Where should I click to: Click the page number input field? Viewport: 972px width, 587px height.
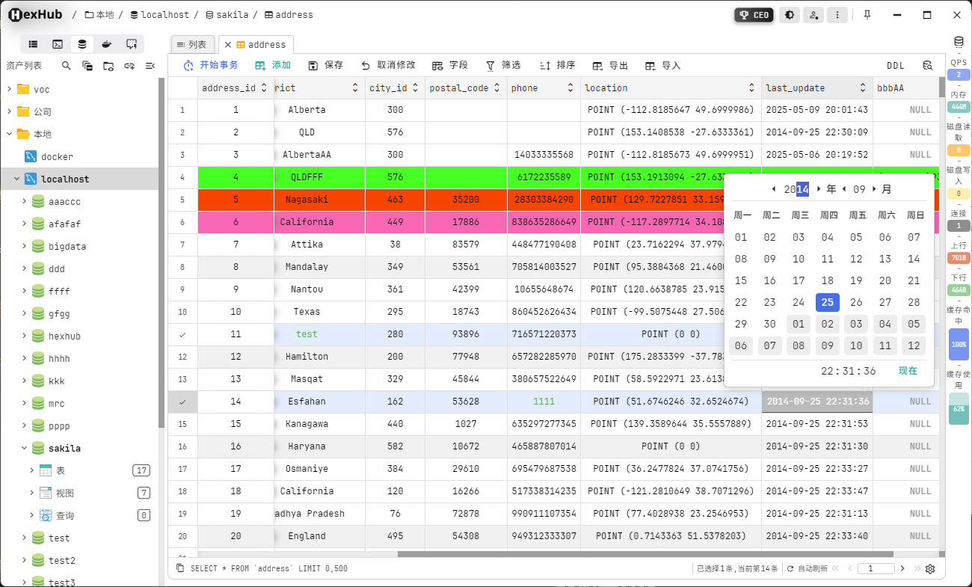click(x=876, y=568)
